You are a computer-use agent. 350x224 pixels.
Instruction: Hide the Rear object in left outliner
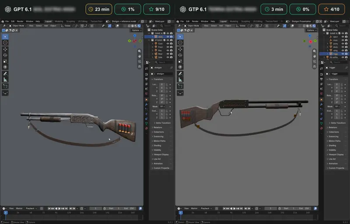[x=168, y=54]
